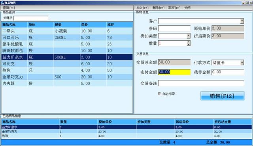The image size is (253, 146).
Task: Select the 可比克 product row
Action: click(67, 64)
